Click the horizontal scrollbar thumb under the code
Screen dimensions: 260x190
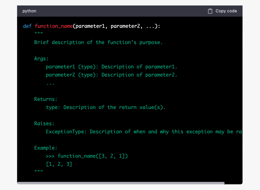[121, 183]
